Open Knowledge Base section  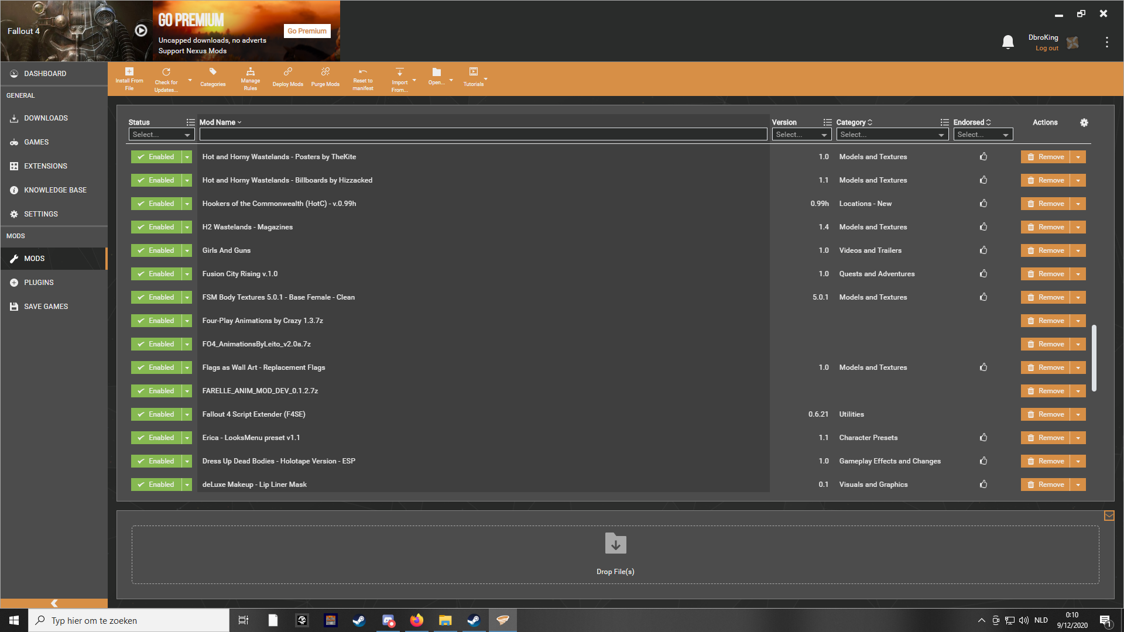(54, 190)
